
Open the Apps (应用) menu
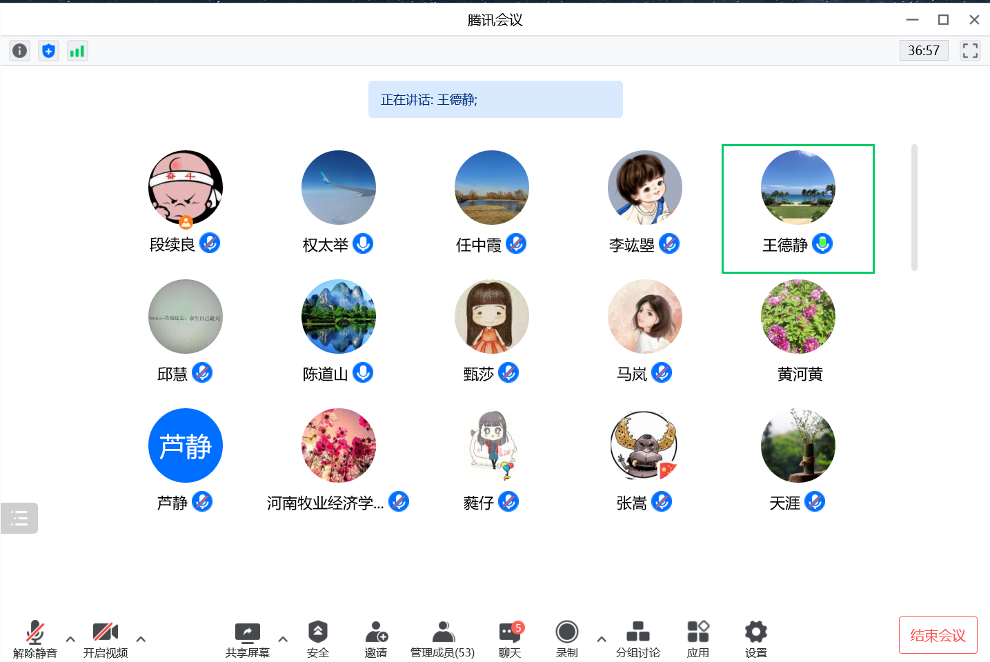[x=697, y=639]
